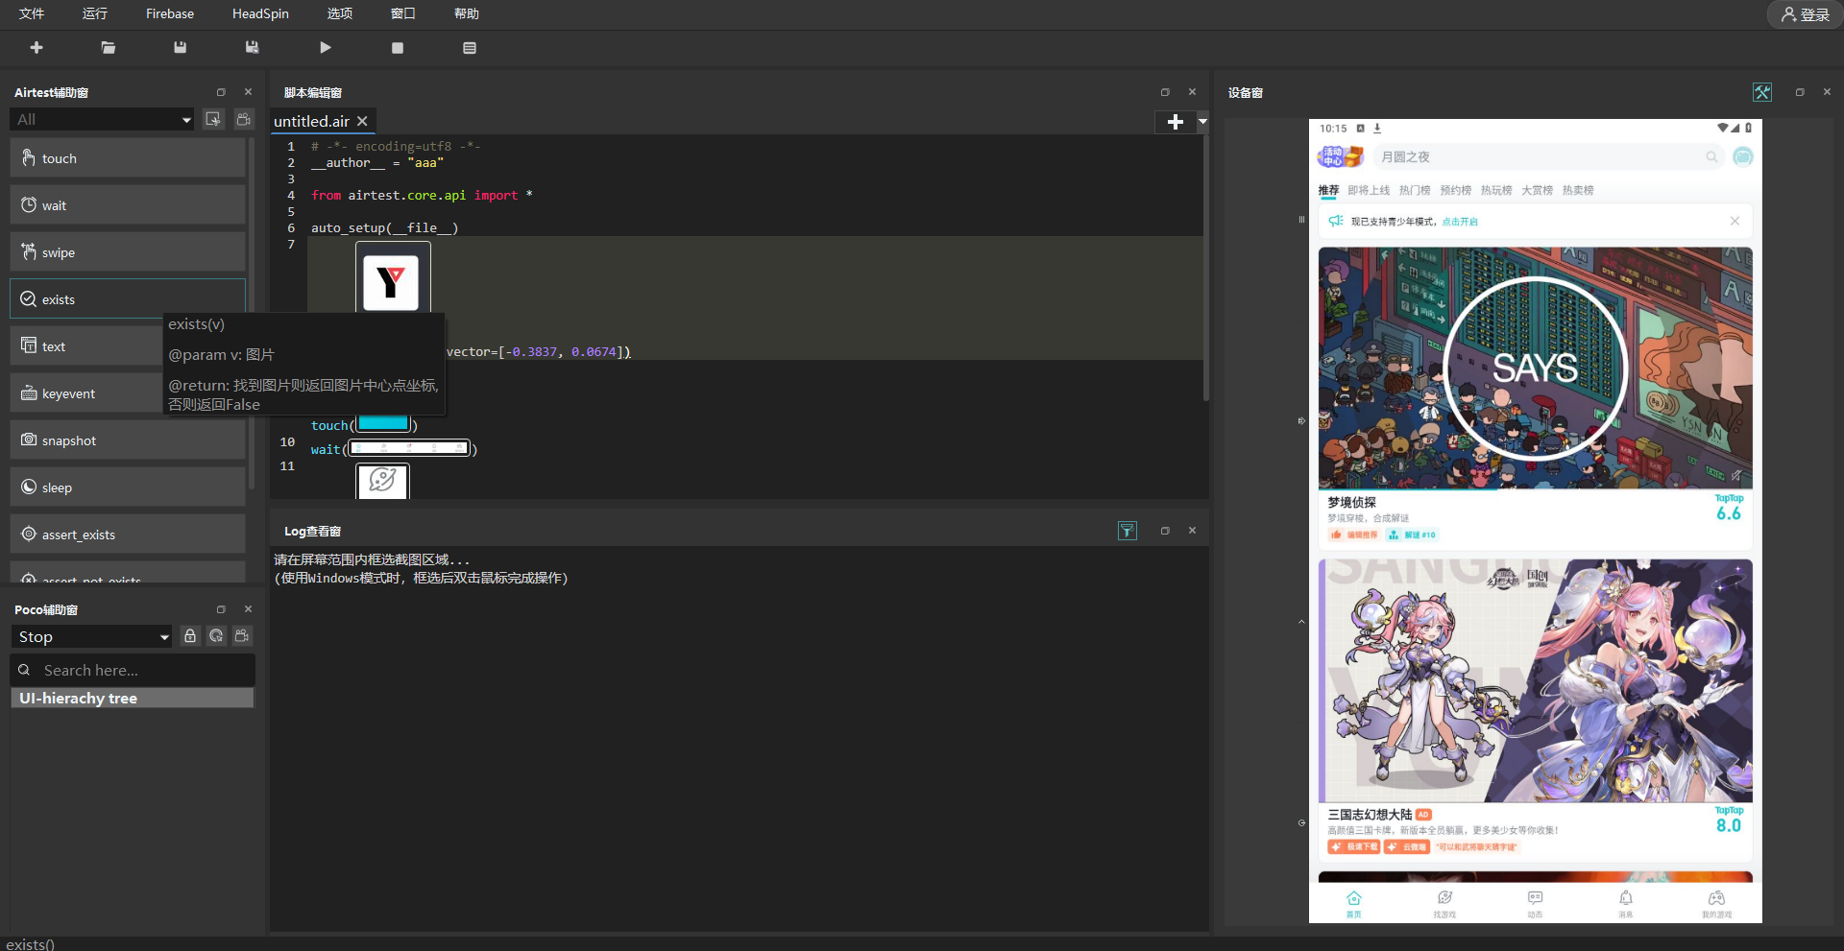This screenshot has height=951, width=1844.
Task: Switch to the 热门榜 tab on the device
Action: [1415, 190]
